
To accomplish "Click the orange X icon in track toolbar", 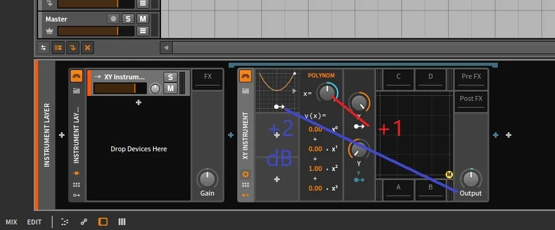I will click(x=87, y=47).
